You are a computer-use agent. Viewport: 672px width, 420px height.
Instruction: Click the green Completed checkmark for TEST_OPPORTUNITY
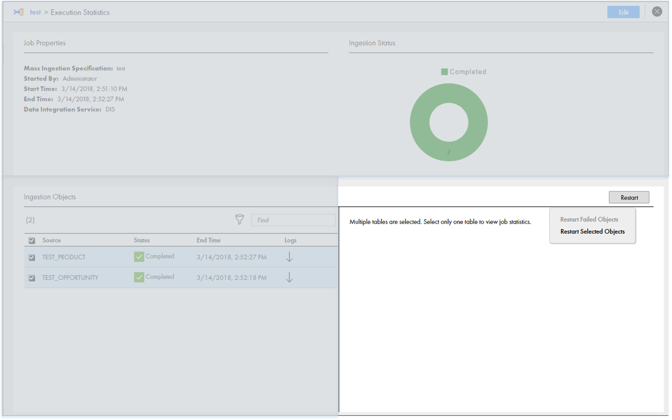tap(139, 278)
